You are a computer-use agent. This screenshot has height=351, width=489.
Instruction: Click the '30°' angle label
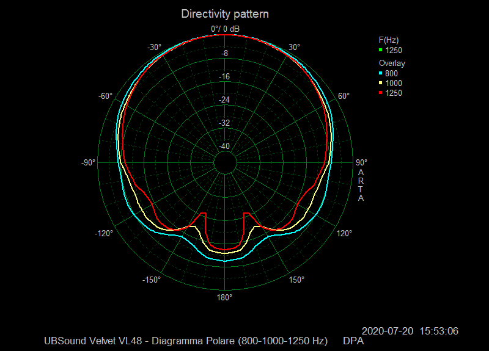(x=294, y=48)
